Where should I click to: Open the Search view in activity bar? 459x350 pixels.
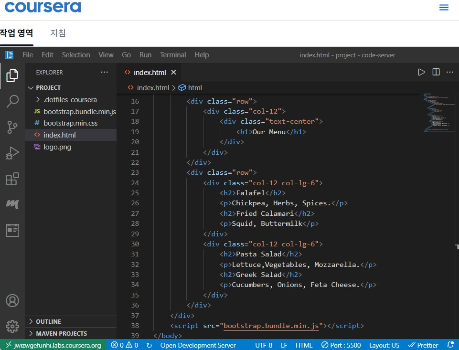coord(12,101)
